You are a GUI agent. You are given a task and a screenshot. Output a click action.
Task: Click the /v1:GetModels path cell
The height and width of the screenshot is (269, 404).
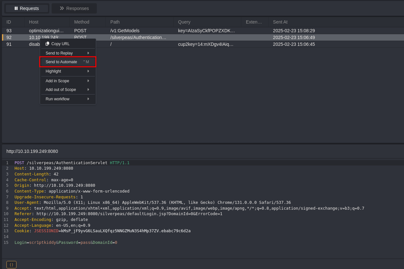coord(125,31)
